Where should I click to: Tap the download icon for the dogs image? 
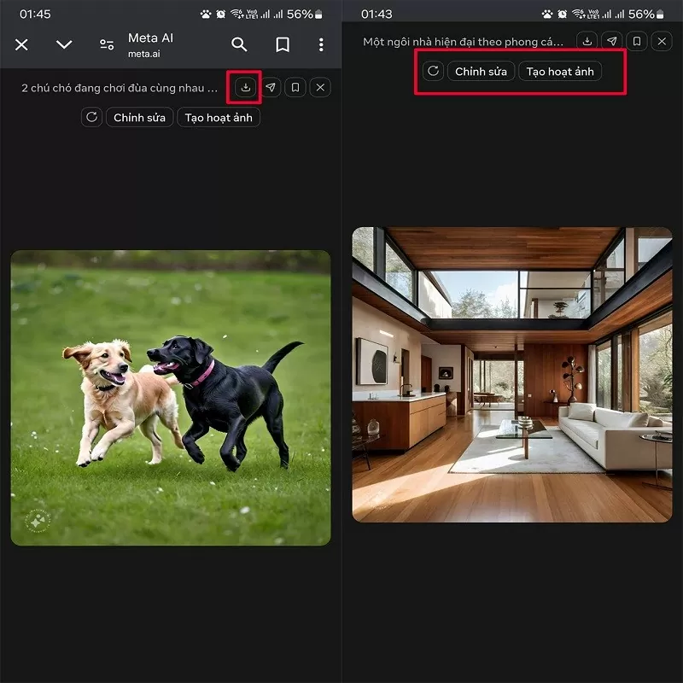pos(246,87)
